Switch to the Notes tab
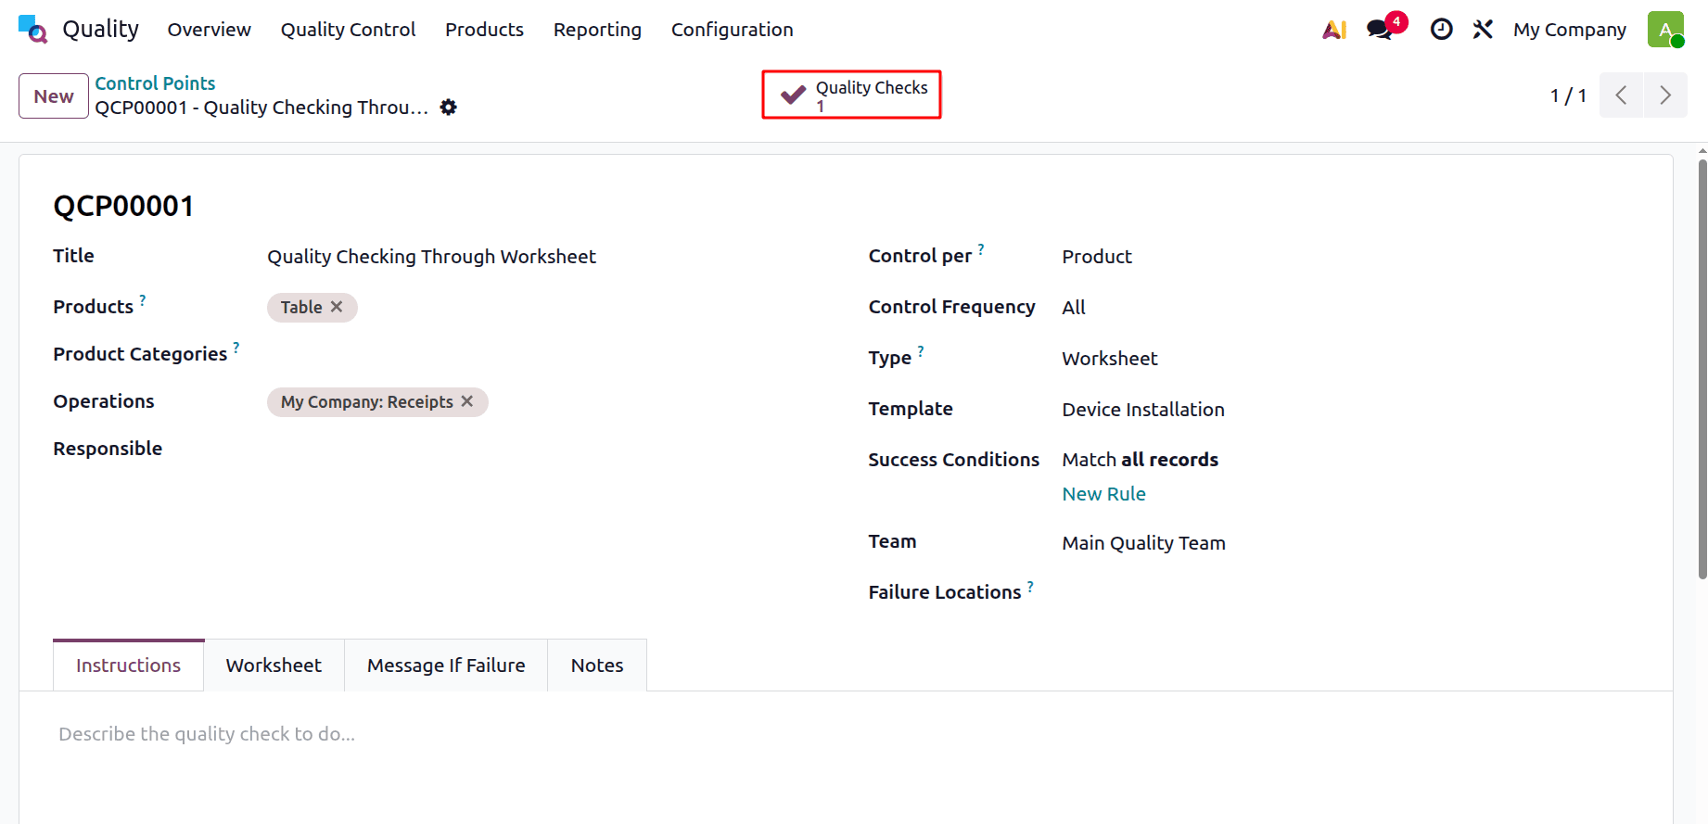Viewport: 1708px width, 824px height. [597, 666]
